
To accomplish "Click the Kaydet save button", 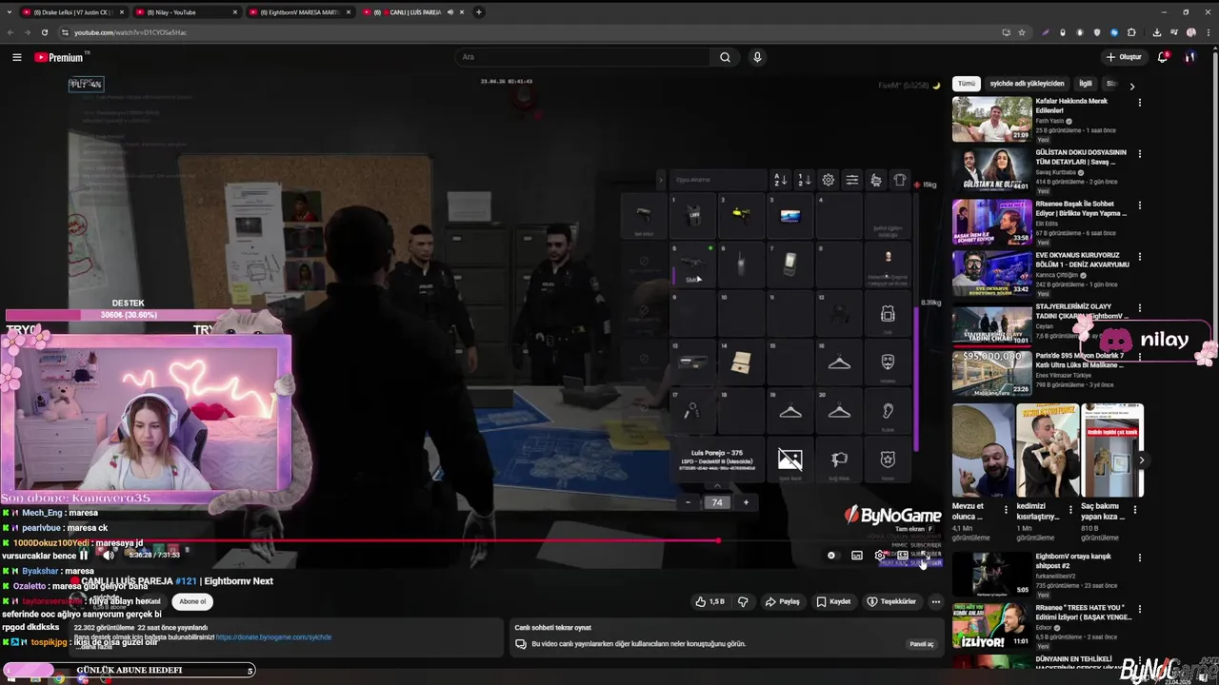I will point(833,601).
